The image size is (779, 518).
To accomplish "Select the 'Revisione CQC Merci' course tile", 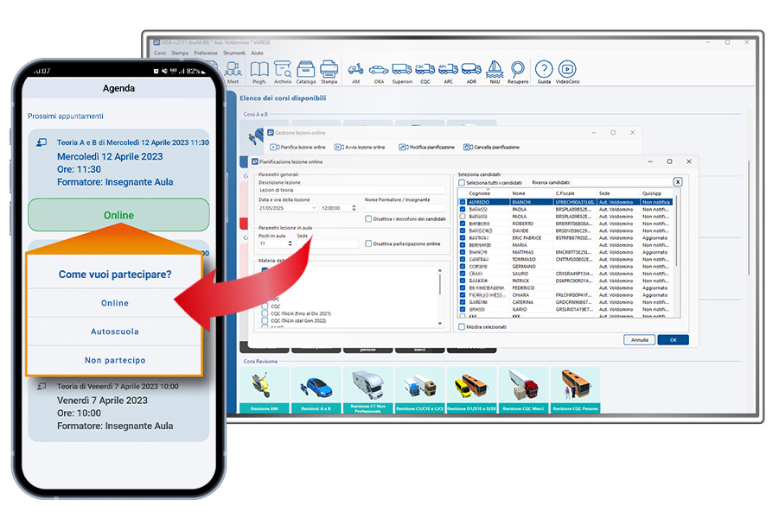I will click(525, 388).
